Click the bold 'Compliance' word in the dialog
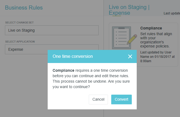180x117 pixels. 63,70
